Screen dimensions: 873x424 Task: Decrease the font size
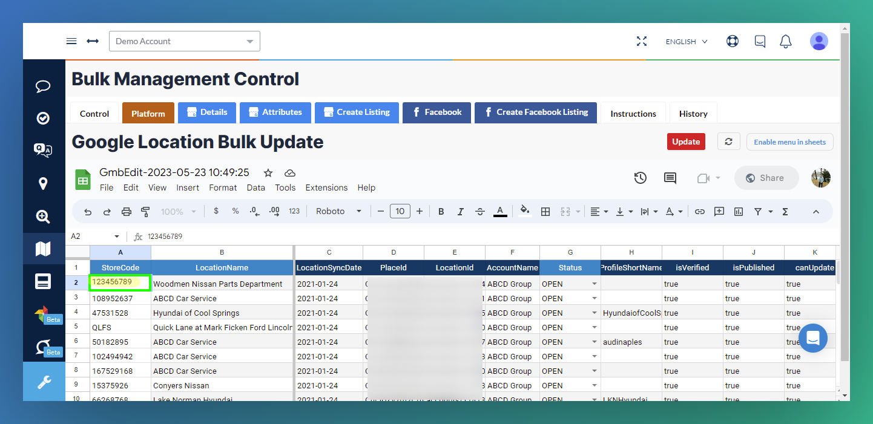pos(381,212)
